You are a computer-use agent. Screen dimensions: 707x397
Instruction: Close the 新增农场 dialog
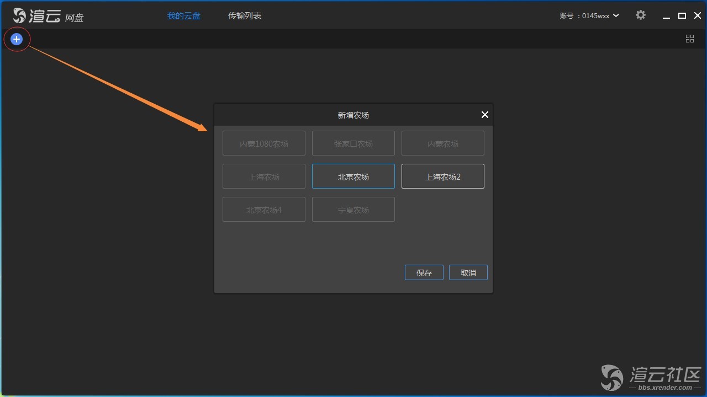tap(484, 115)
